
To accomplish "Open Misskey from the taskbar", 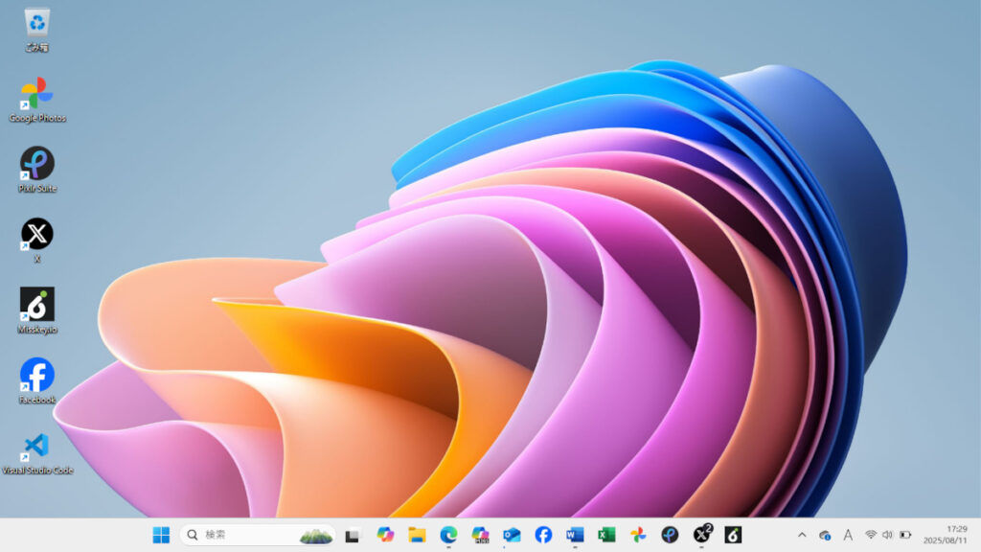I will (733, 535).
